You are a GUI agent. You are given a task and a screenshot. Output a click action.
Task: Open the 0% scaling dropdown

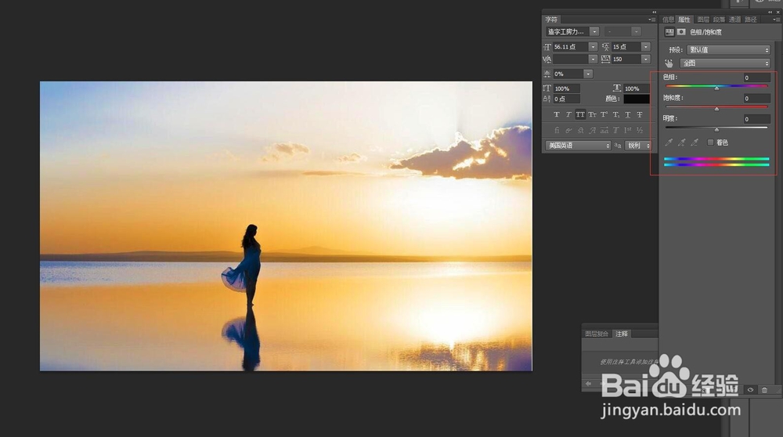click(588, 74)
